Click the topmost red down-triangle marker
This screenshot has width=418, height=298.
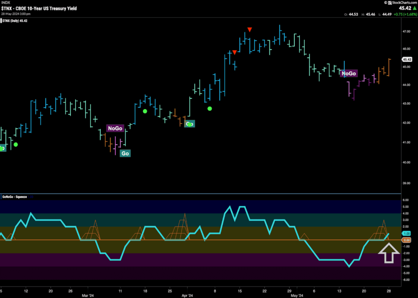[x=249, y=30]
